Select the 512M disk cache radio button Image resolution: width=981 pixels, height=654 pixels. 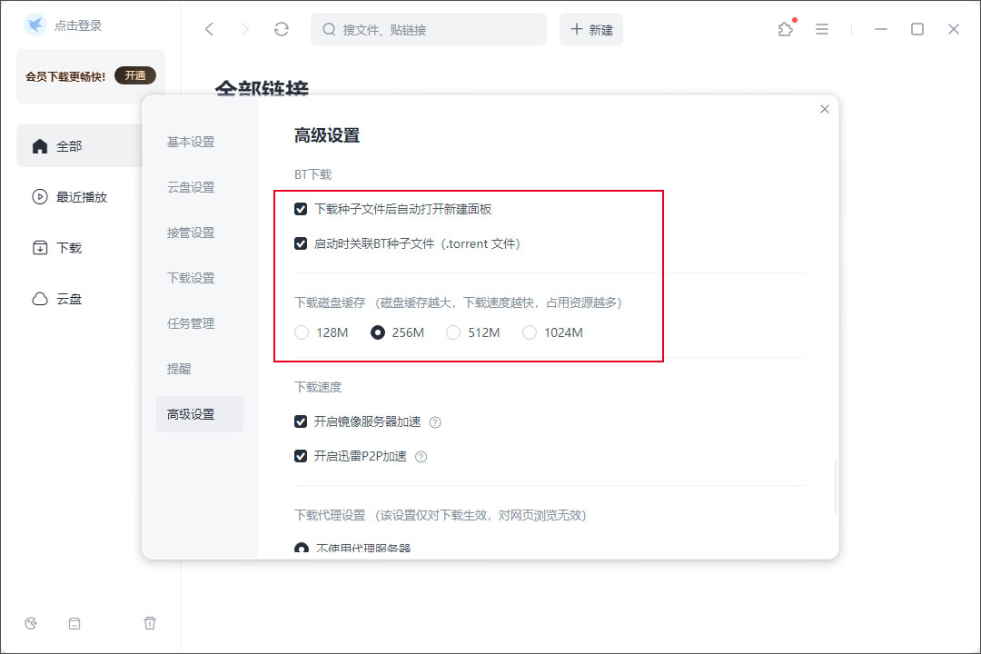(453, 332)
